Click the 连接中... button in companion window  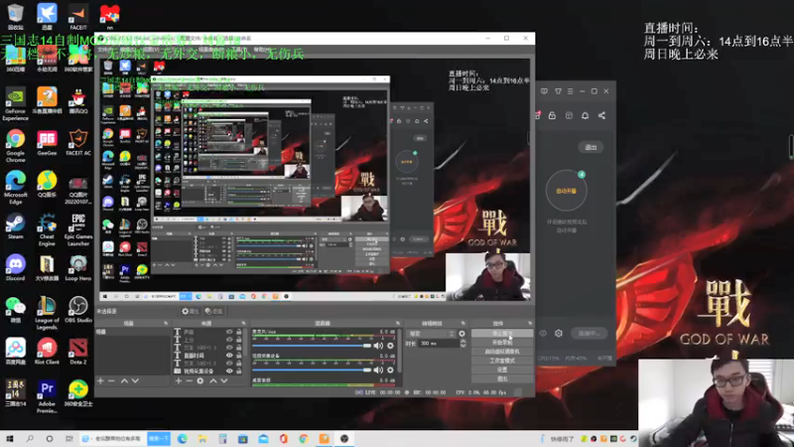tap(589, 334)
